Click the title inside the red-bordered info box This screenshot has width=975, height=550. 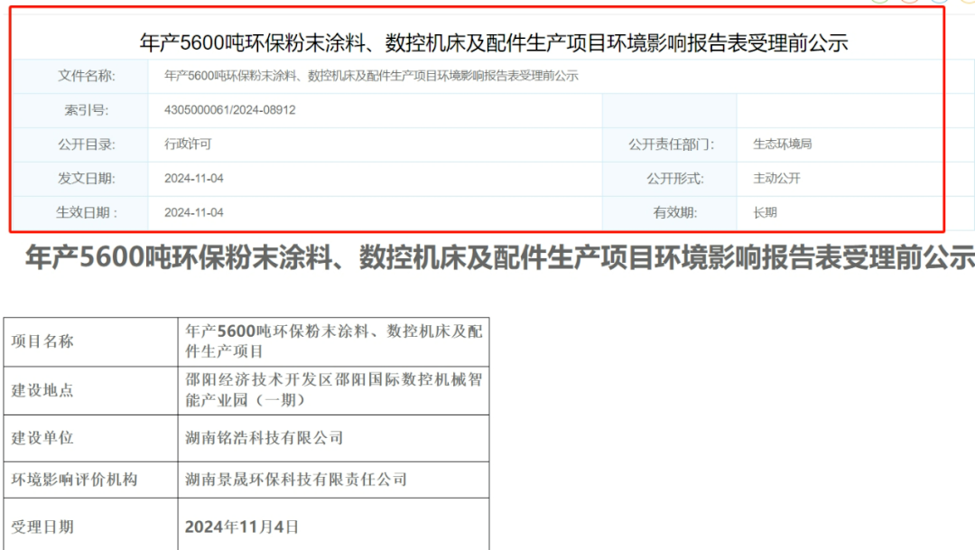click(494, 42)
